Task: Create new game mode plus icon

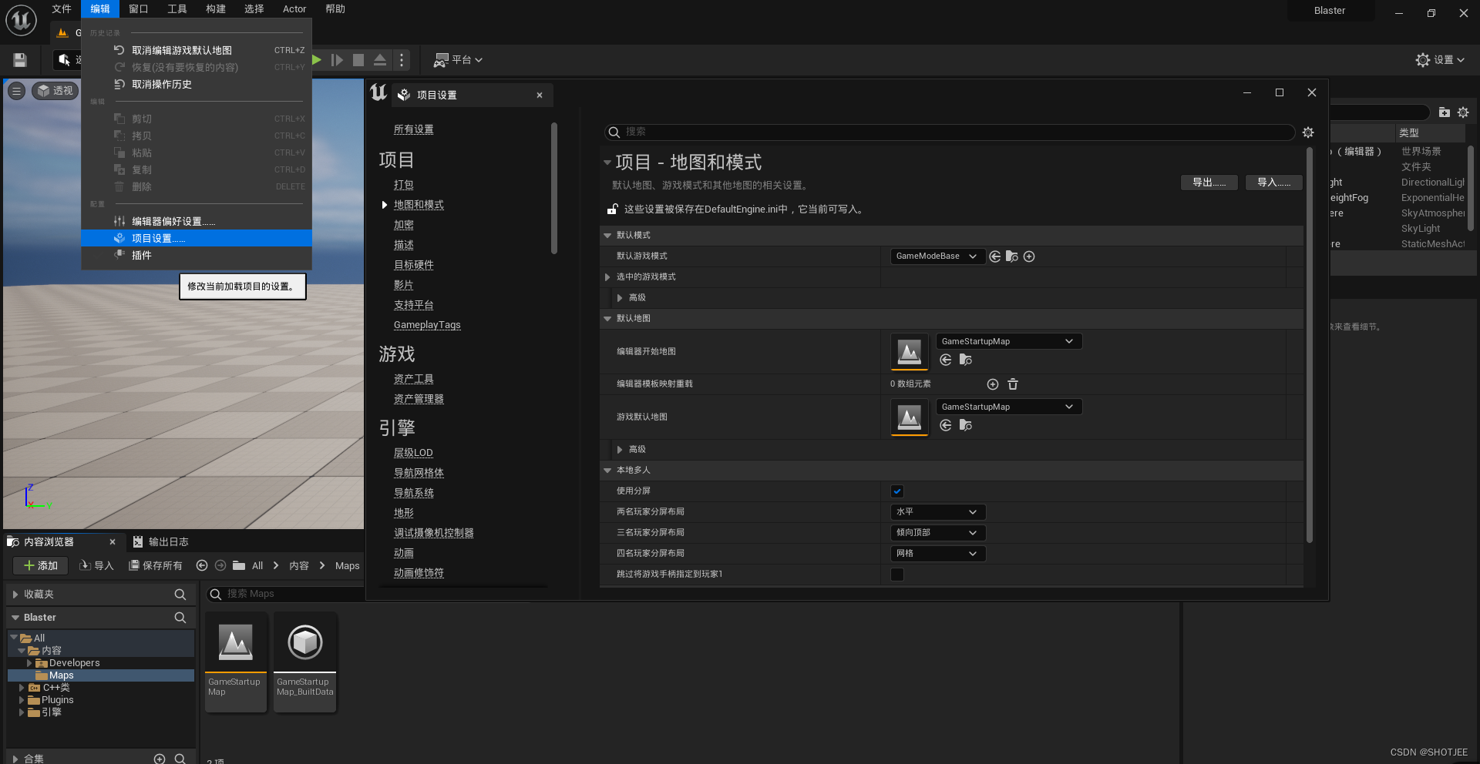Action: coord(1029,256)
